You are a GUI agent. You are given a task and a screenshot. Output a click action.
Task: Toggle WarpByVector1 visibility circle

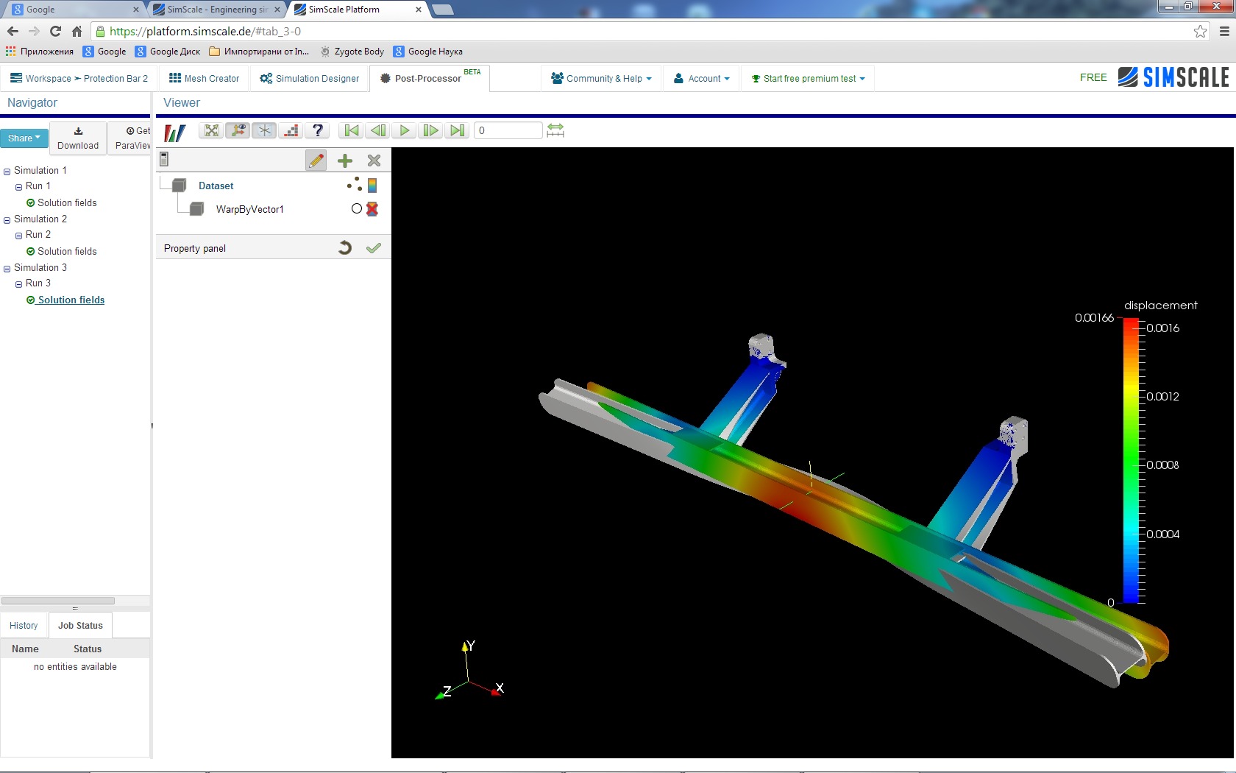click(x=357, y=209)
